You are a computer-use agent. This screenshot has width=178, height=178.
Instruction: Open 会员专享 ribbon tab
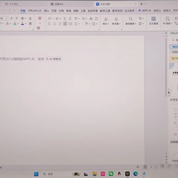coord(93,11)
